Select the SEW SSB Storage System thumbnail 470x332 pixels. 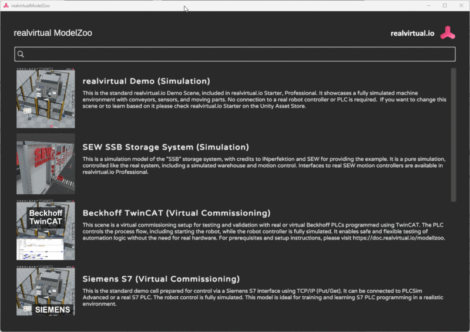point(46,164)
